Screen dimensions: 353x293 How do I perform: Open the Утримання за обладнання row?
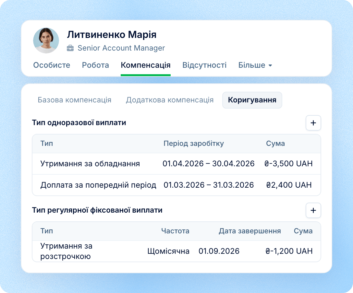coord(176,164)
